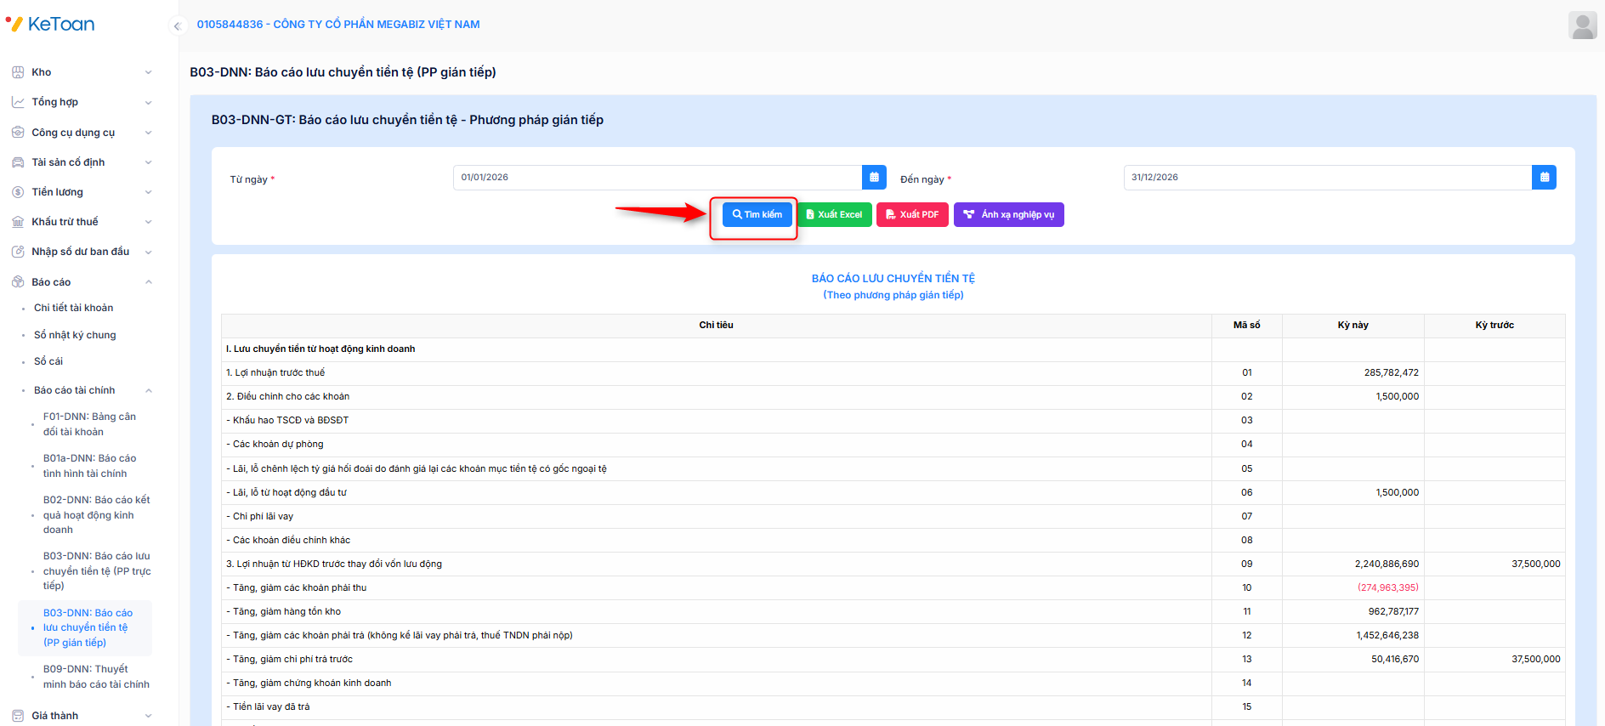This screenshot has height=726, width=1605.
Task: Expand the Tiền lương chevron
Action: [x=149, y=192]
